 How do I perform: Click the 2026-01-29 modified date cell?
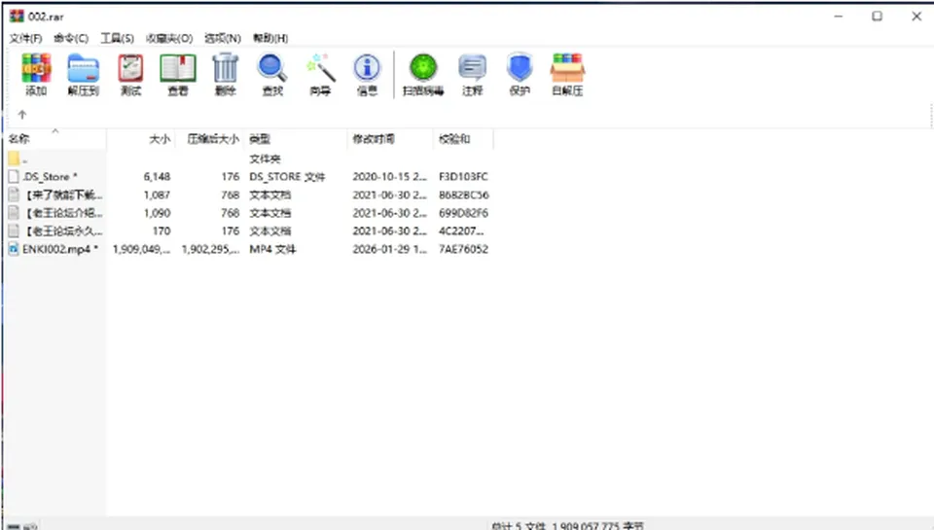389,249
